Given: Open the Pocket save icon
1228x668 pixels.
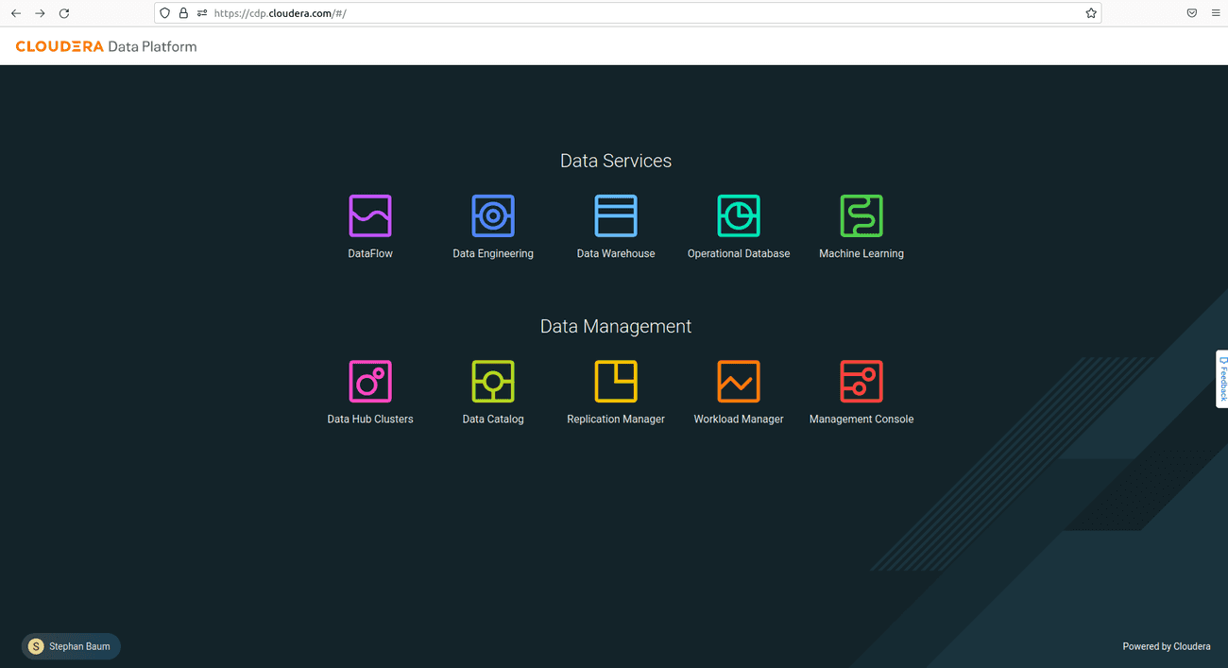Looking at the screenshot, I should point(1192,13).
